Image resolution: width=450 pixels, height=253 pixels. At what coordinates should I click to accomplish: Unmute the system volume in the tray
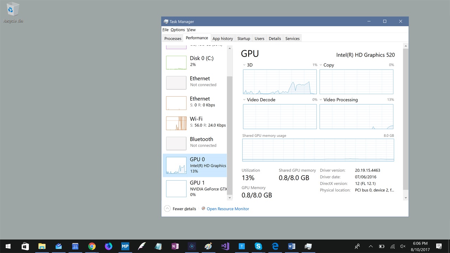coord(403,246)
